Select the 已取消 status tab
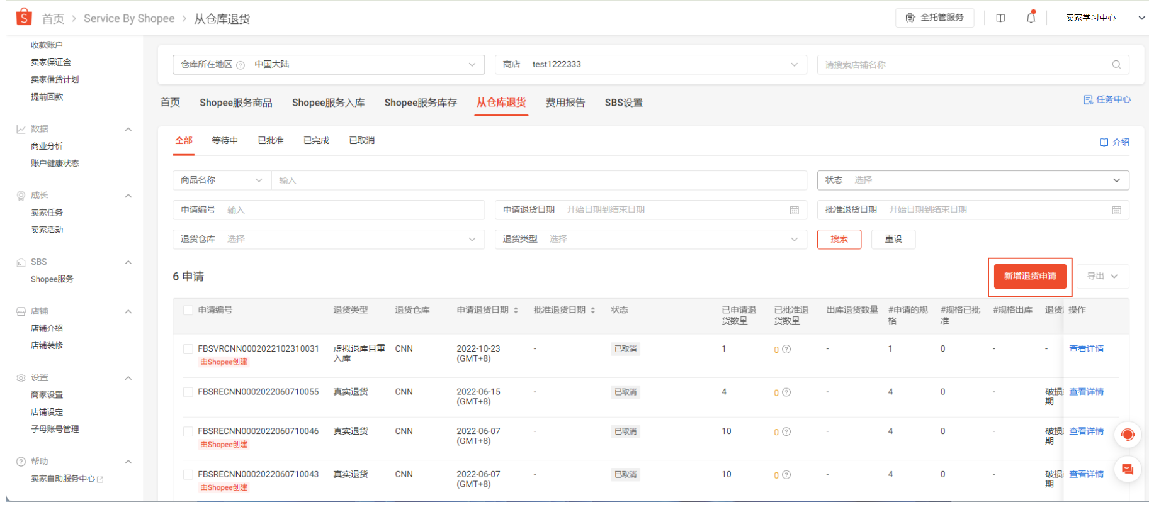 (362, 141)
